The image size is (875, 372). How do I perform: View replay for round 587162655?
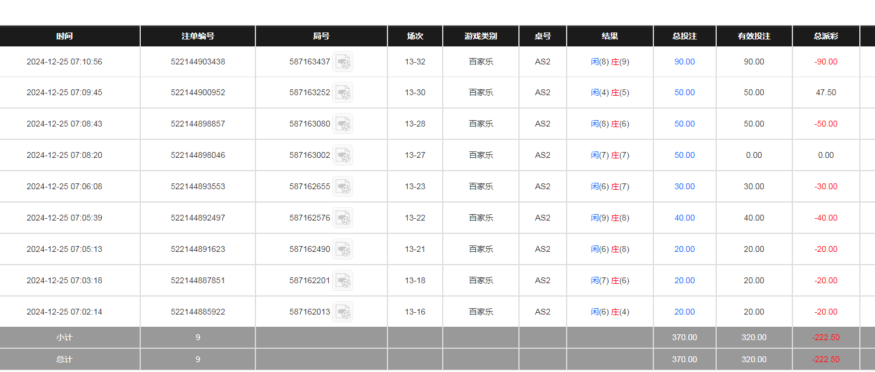click(343, 186)
